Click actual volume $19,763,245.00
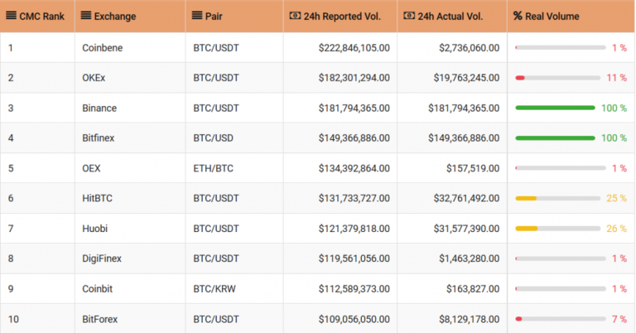 466,78
